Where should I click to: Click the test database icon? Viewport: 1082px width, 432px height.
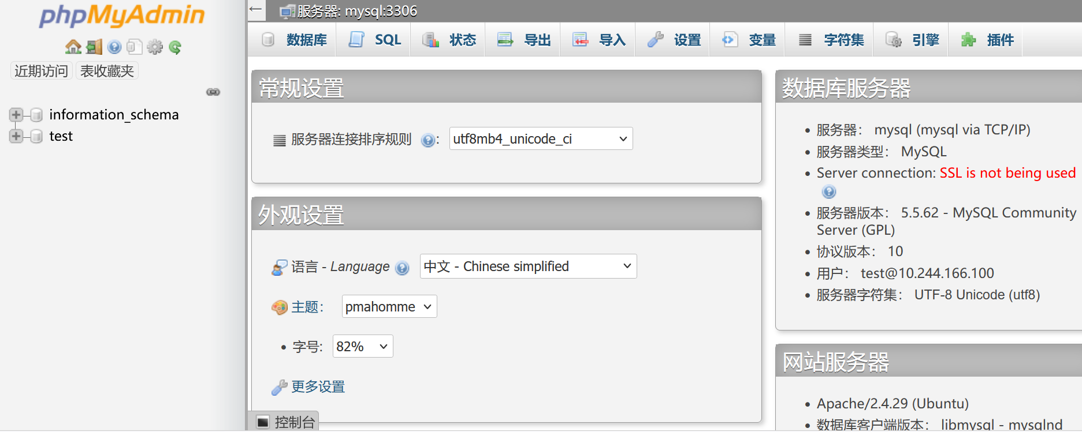[36, 136]
